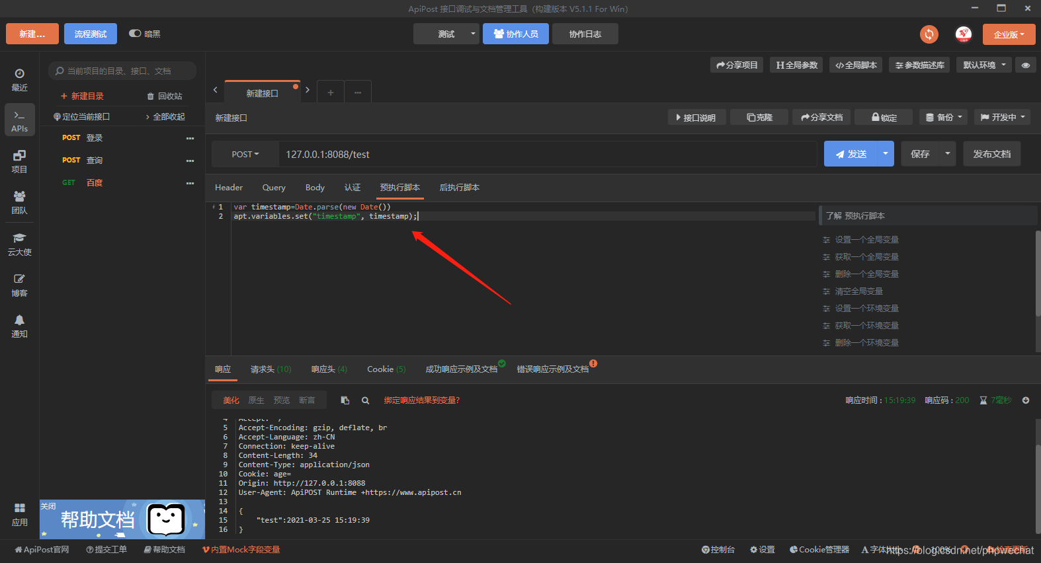Toggle the 暗黑 dark mode switch
The image size is (1041, 563).
pyautogui.click(x=135, y=33)
